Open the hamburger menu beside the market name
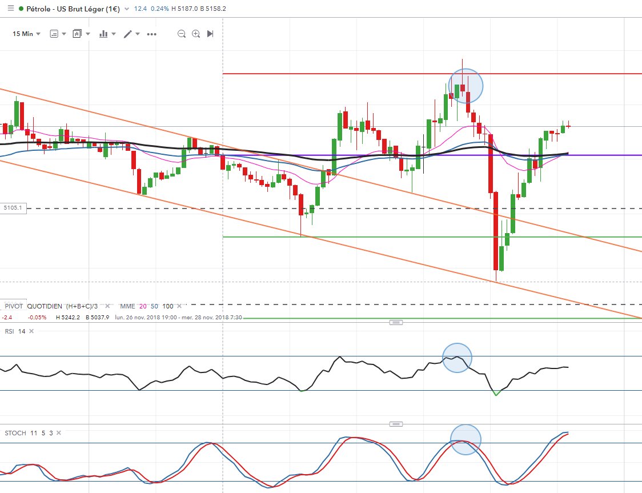 pos(11,8)
